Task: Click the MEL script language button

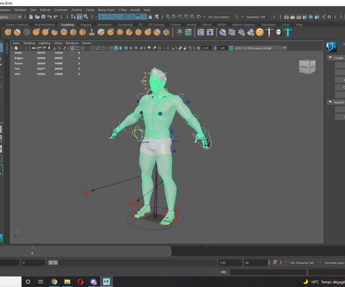Action: 224,272
